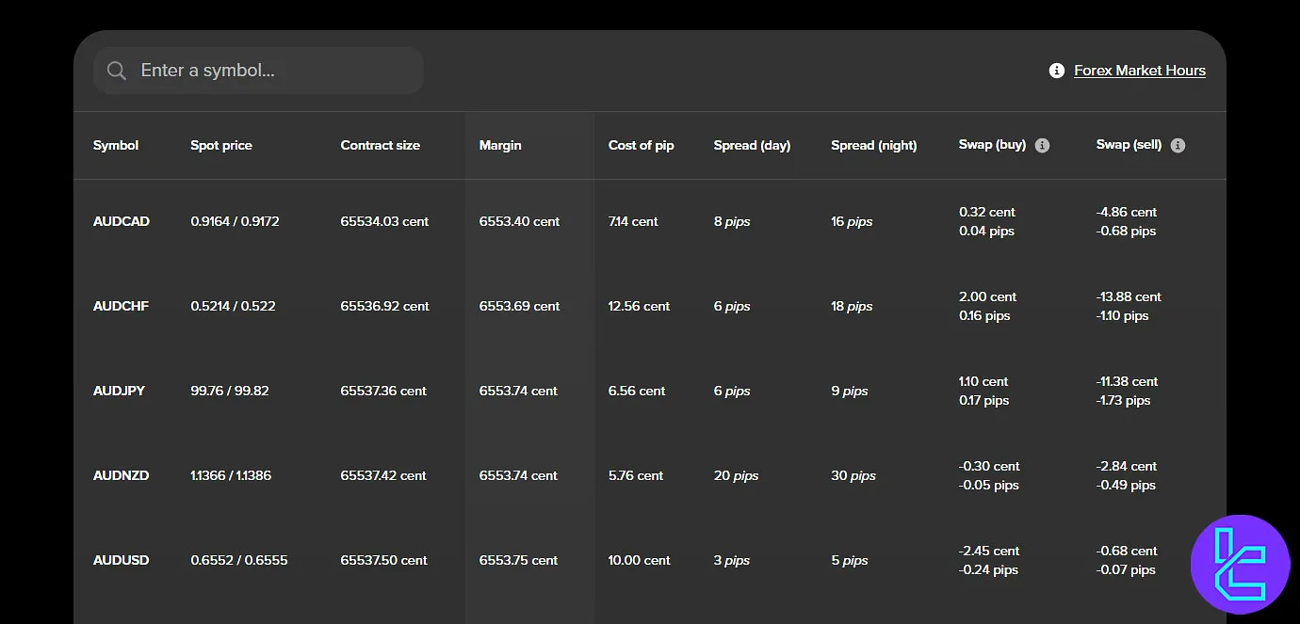Select the AUDNZD symbol row
The height and width of the screenshot is (624, 1300).
pyautogui.click(x=121, y=475)
